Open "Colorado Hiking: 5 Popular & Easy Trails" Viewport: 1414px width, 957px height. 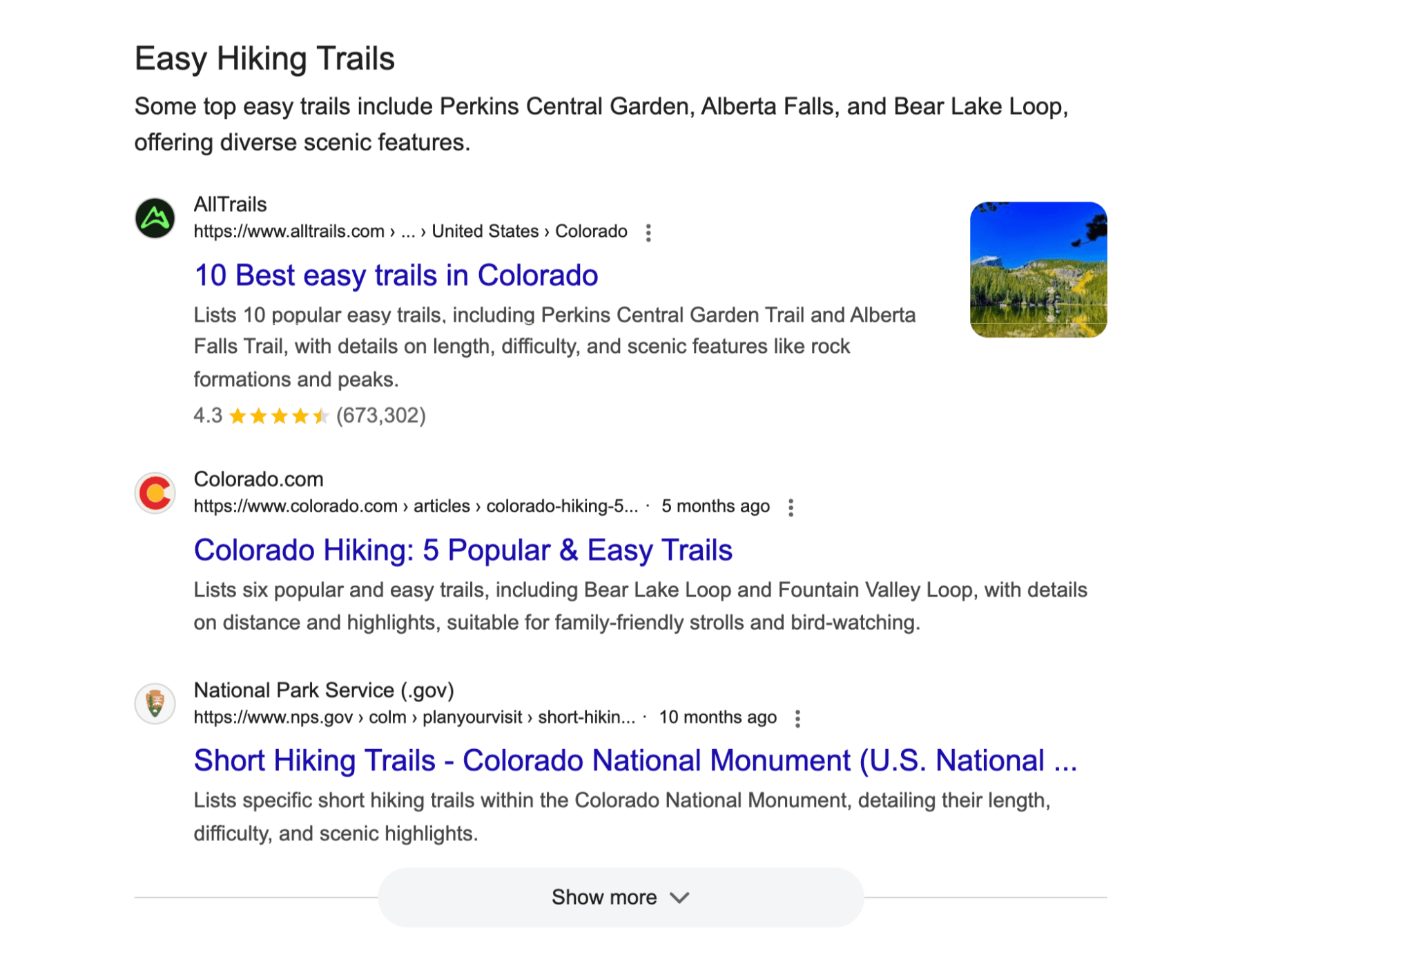pyautogui.click(x=463, y=550)
